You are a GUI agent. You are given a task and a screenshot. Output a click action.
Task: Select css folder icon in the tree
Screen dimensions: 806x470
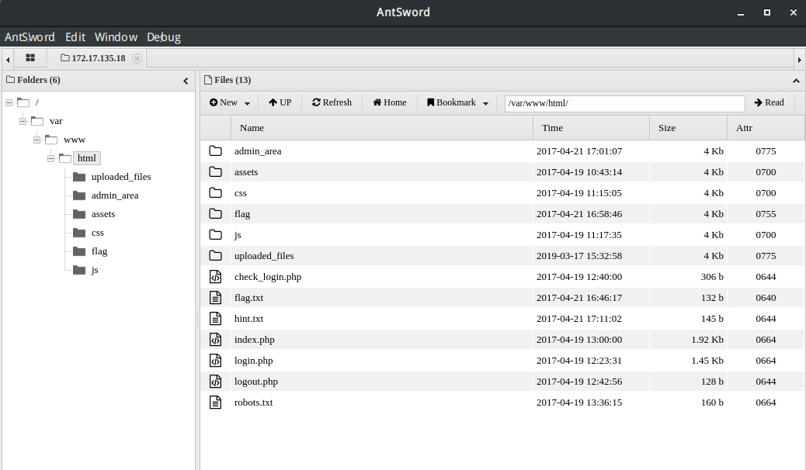79,233
